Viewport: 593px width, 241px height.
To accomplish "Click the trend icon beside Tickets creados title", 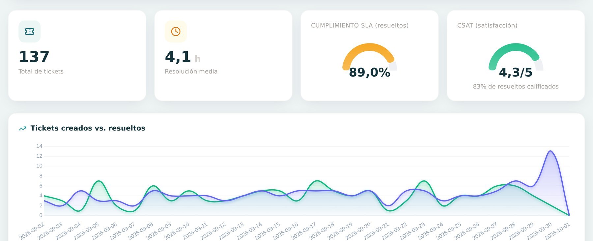I will point(23,128).
